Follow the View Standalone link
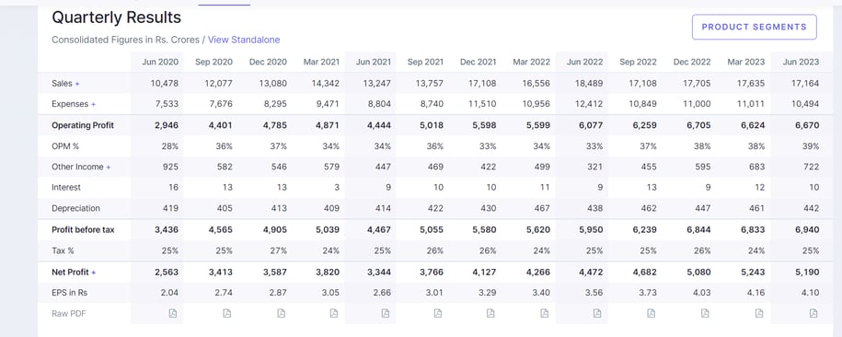The height and width of the screenshot is (337, 842). [244, 40]
